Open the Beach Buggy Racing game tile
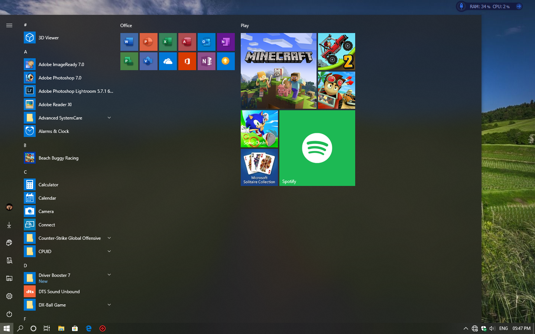 (x=337, y=90)
